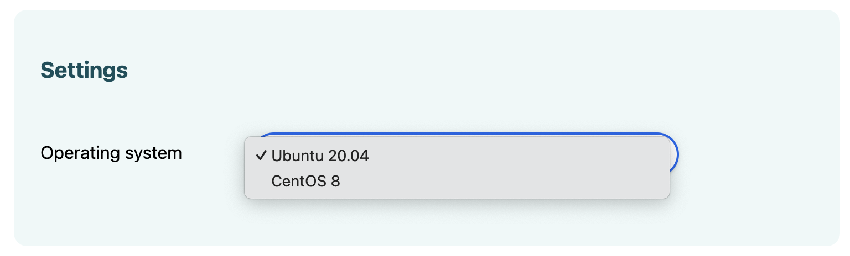Set Operating system to CentOS 8
Viewport: 850px width, 256px height.
tap(305, 181)
